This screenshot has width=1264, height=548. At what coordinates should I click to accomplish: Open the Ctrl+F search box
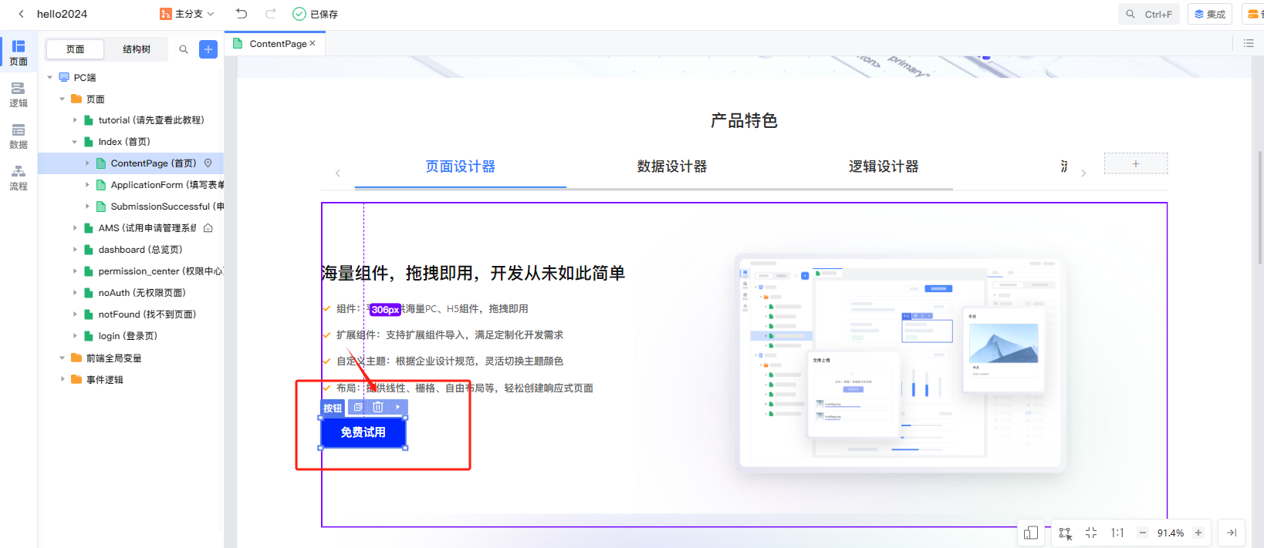coord(1149,14)
